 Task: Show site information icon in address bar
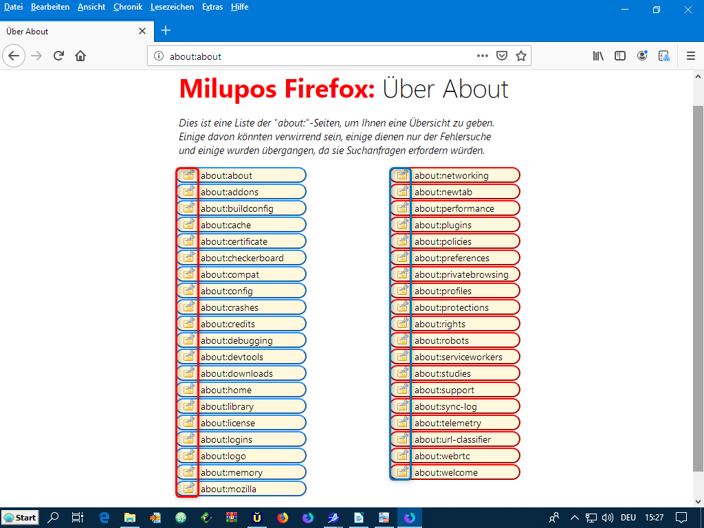[159, 56]
